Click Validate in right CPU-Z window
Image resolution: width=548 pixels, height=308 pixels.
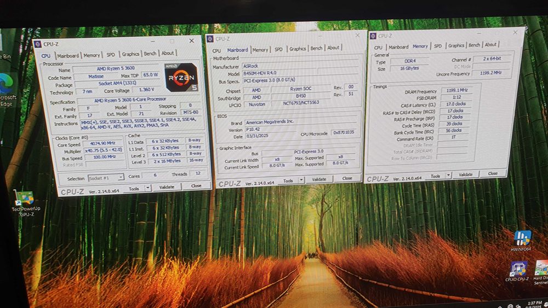(465, 175)
